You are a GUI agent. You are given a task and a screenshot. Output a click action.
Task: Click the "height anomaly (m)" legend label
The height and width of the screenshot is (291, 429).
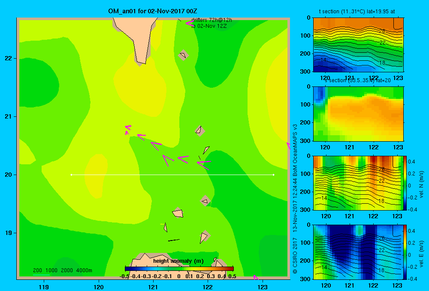[178, 261]
